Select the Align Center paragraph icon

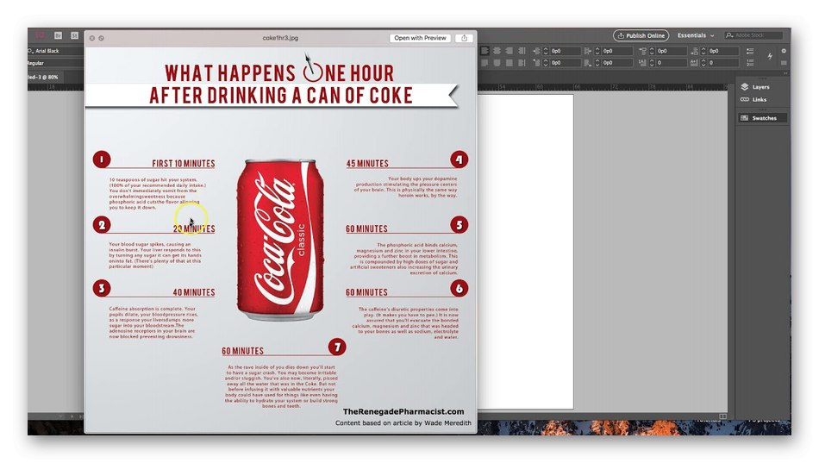(497, 51)
